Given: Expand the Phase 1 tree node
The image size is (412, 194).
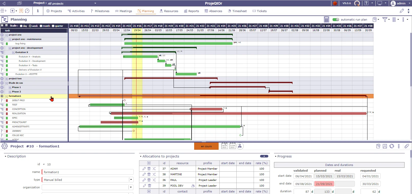Looking at the screenshot, I should pyautogui.click(x=10, y=87).
